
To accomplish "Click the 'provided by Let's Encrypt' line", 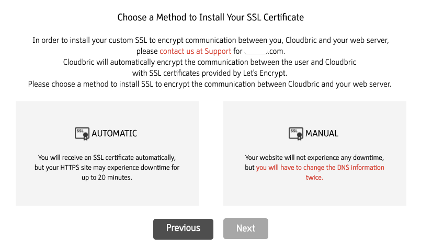I will coord(210,73).
